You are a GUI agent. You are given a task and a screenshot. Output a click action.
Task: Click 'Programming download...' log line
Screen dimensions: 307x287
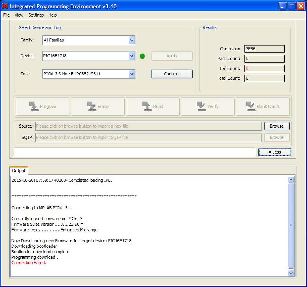pos(35,257)
